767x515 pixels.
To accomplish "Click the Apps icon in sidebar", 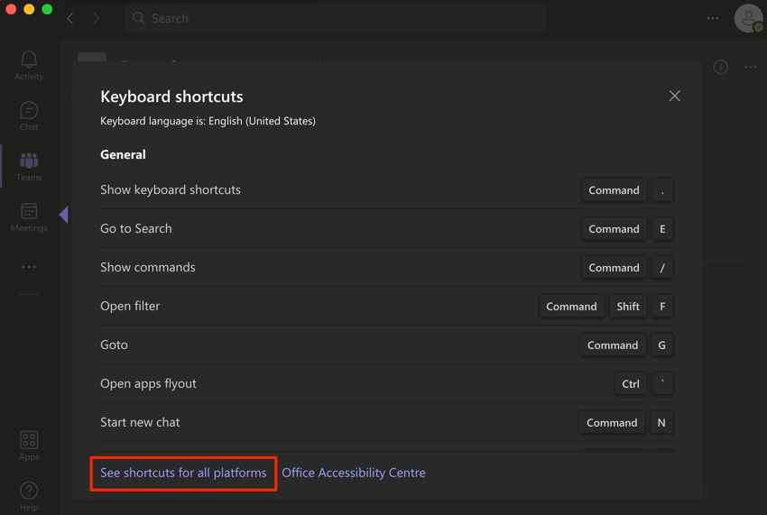I will (29, 446).
